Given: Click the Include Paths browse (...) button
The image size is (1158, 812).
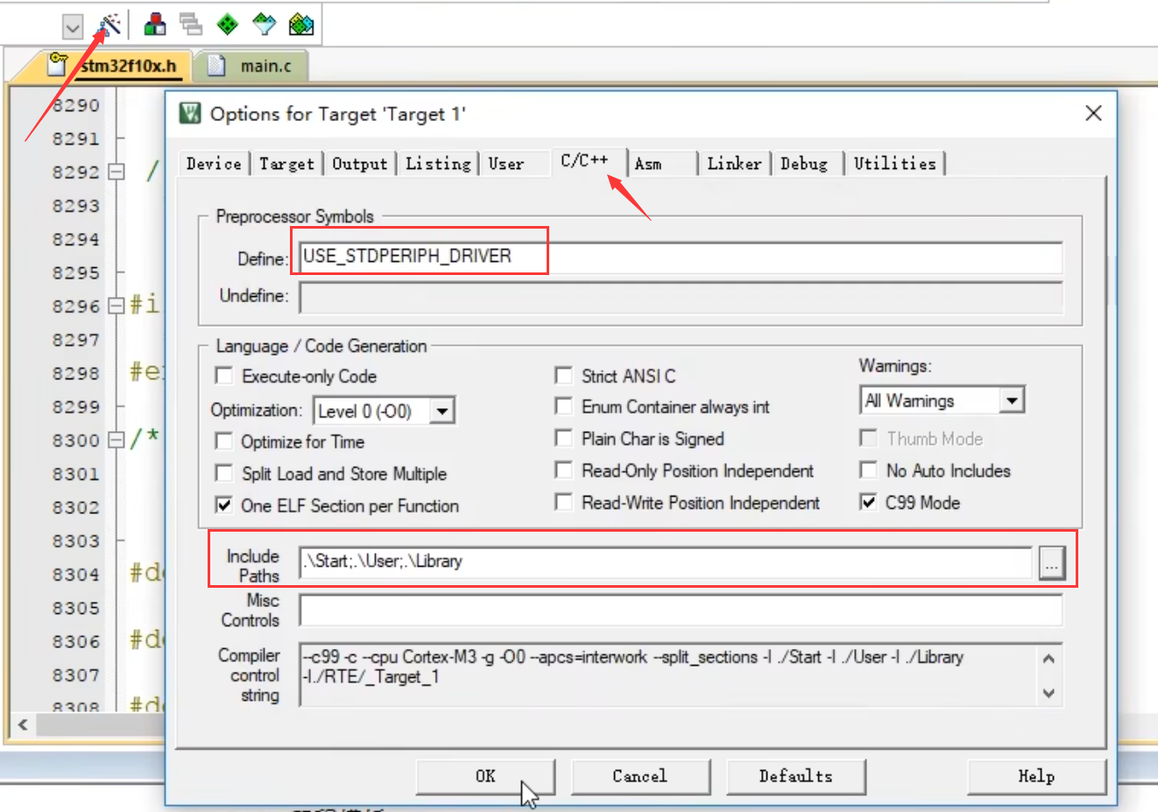Looking at the screenshot, I should 1051,563.
